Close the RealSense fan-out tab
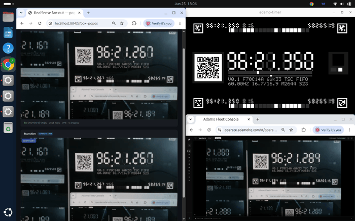This screenshot has height=221, width=355. [x=79, y=13]
